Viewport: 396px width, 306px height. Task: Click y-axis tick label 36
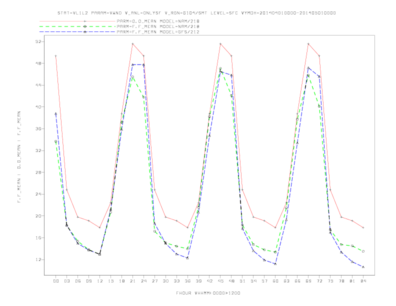38,129
